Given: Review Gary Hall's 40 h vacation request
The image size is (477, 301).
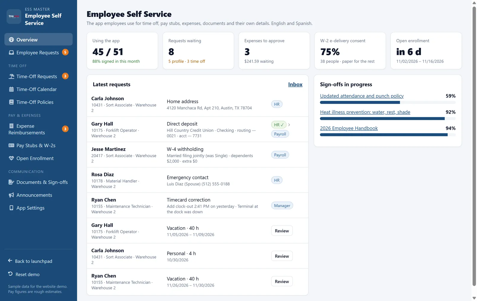Looking at the screenshot, I should (x=282, y=231).
